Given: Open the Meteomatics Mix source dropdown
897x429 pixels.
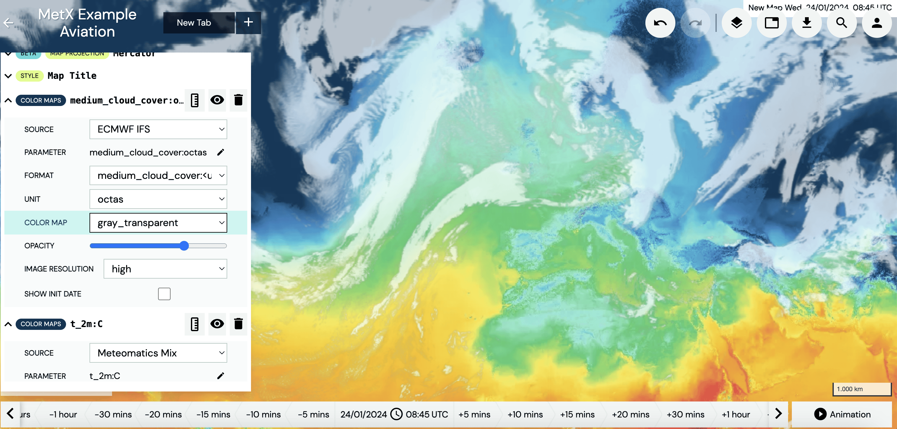Looking at the screenshot, I should [x=158, y=353].
